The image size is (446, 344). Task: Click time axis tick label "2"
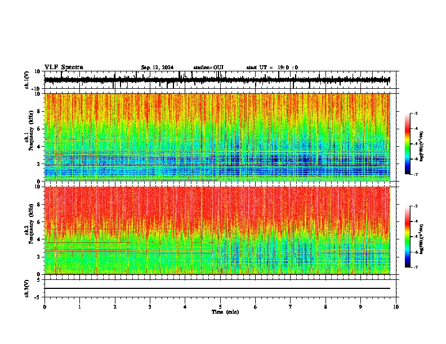[x=115, y=307]
